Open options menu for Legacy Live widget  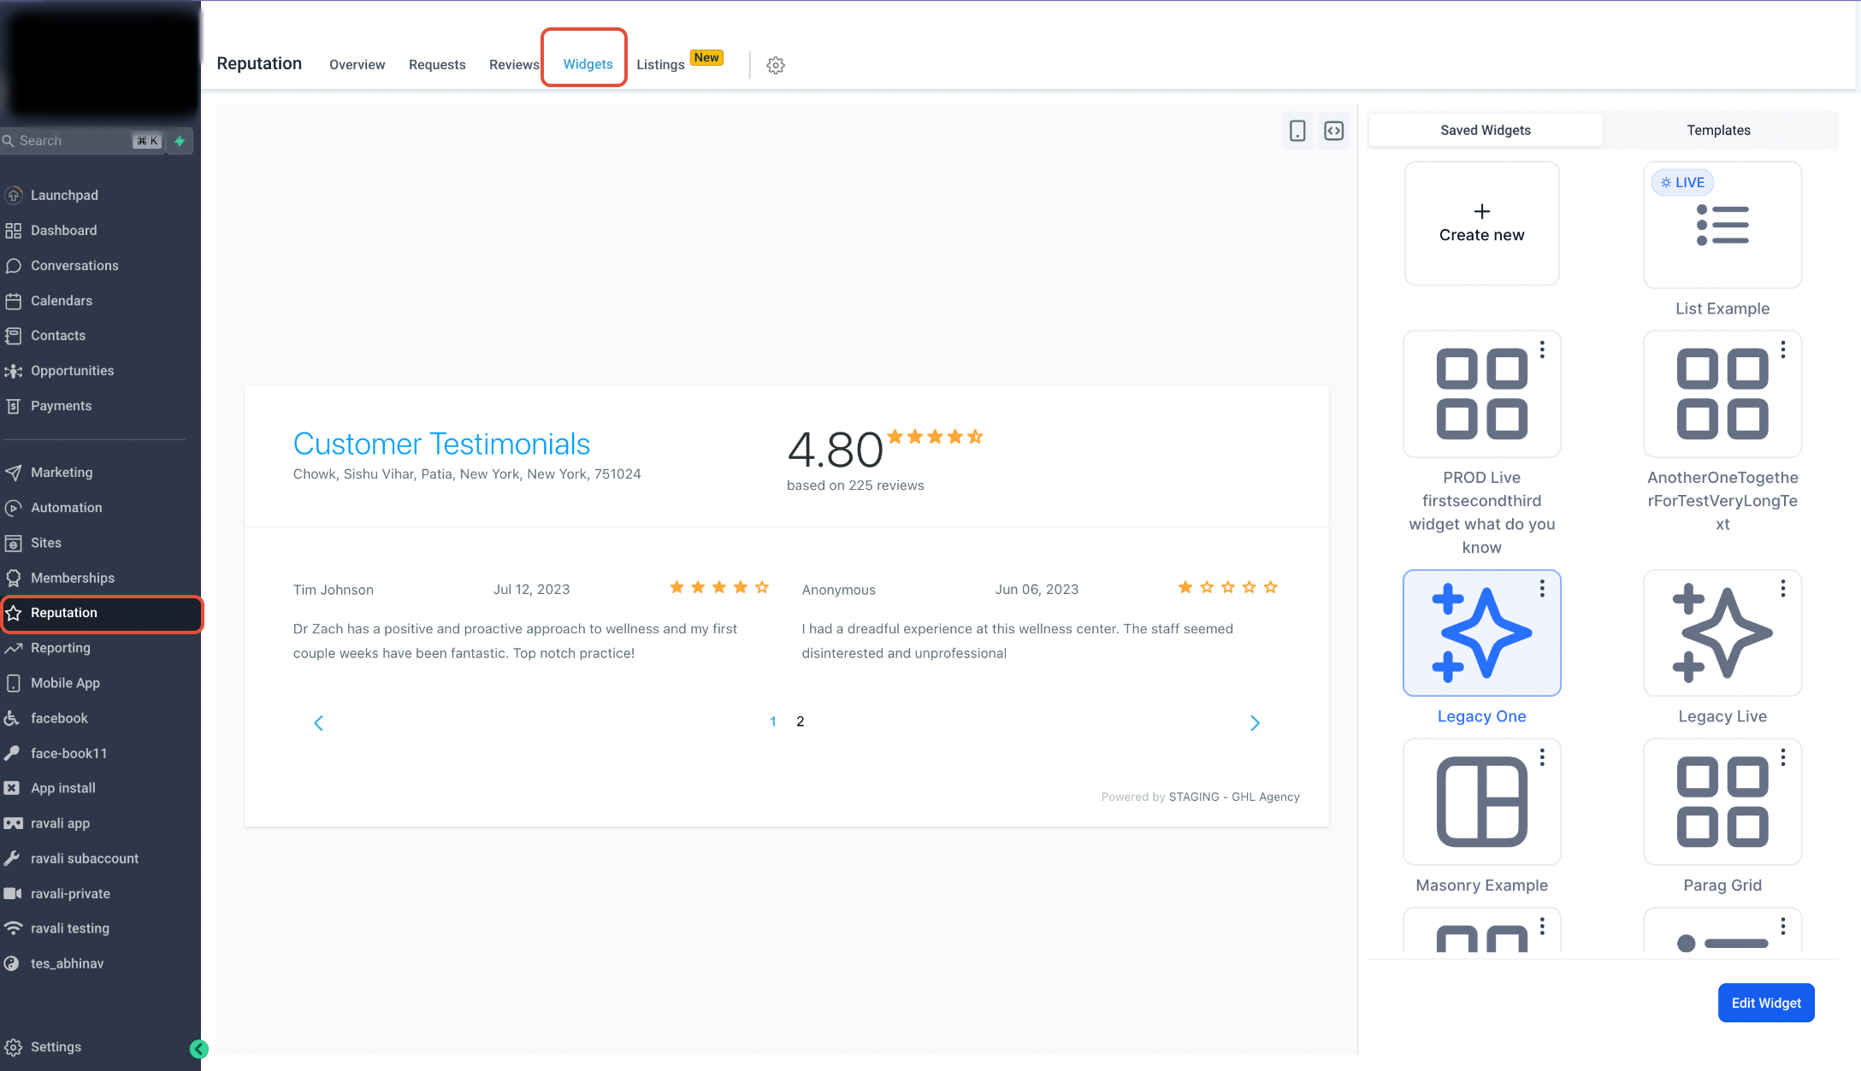[1782, 588]
